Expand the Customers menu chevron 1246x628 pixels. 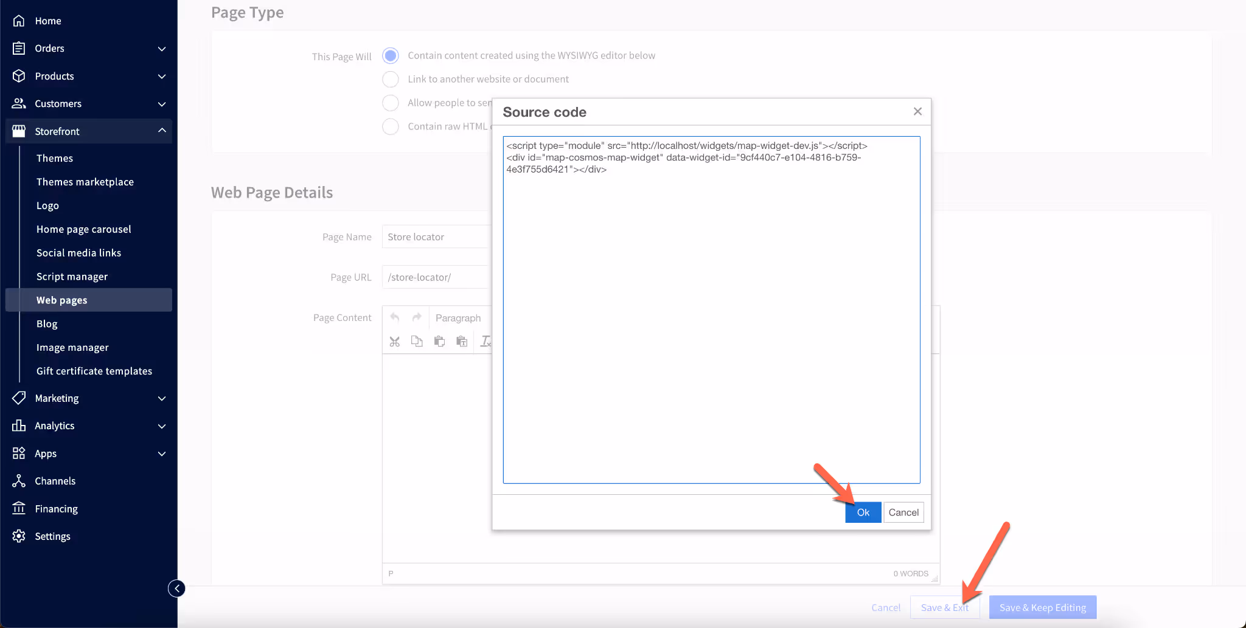click(162, 104)
